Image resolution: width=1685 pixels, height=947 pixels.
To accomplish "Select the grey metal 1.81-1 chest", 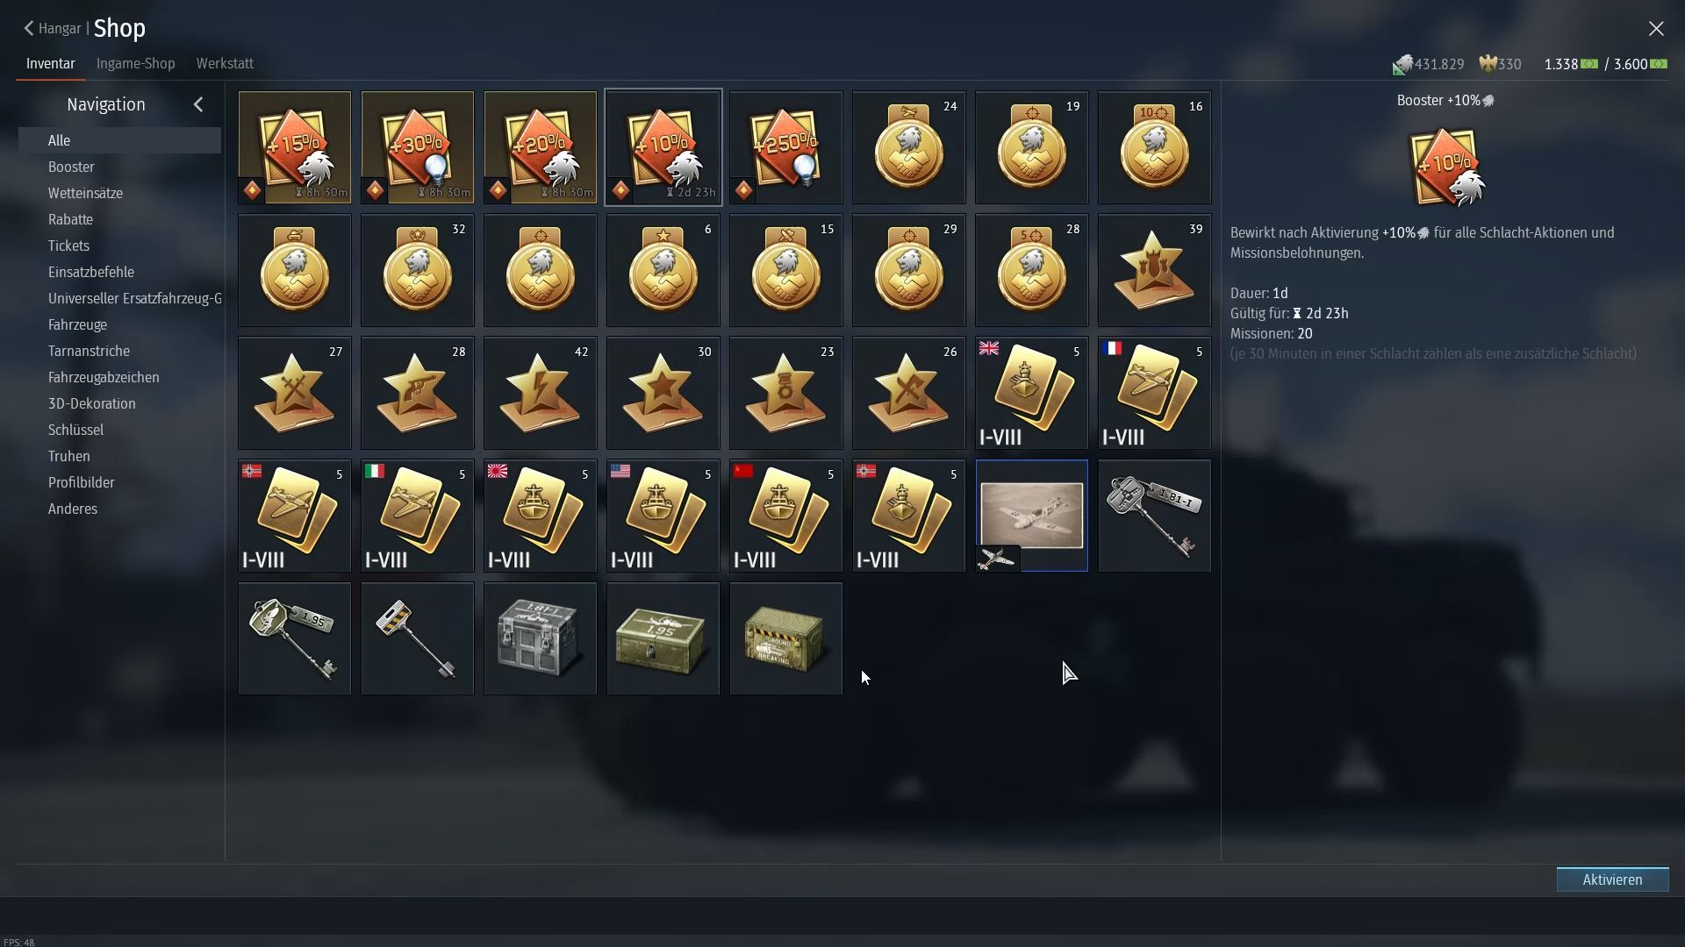I will coord(540,638).
